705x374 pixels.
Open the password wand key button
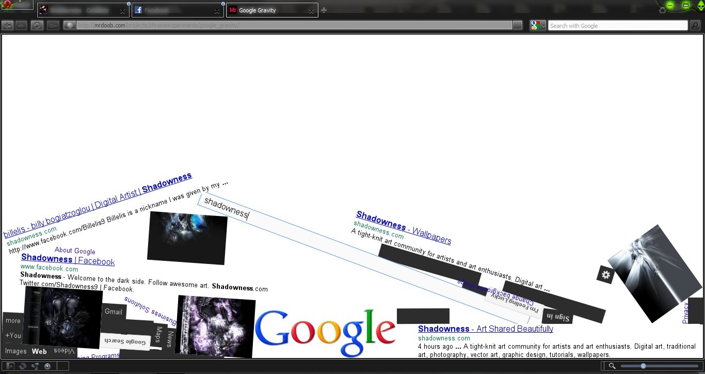pyautogui.click(x=53, y=25)
